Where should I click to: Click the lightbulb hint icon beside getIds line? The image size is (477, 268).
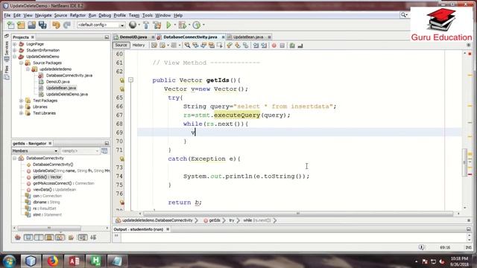click(121, 80)
